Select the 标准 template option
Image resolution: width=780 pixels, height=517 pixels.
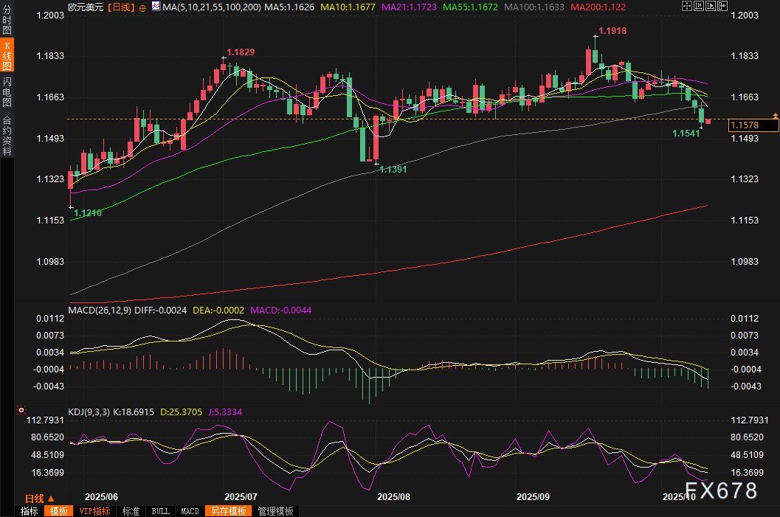pyautogui.click(x=131, y=511)
